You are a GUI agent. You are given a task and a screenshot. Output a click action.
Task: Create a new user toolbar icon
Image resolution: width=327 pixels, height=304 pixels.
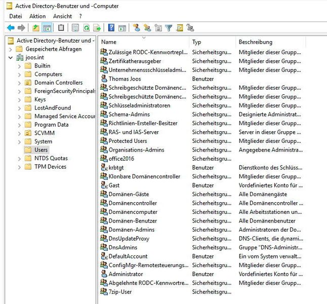[x=137, y=27]
